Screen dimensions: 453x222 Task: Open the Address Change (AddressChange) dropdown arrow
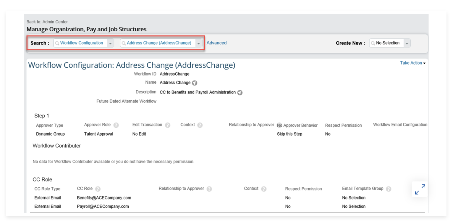[199, 43]
